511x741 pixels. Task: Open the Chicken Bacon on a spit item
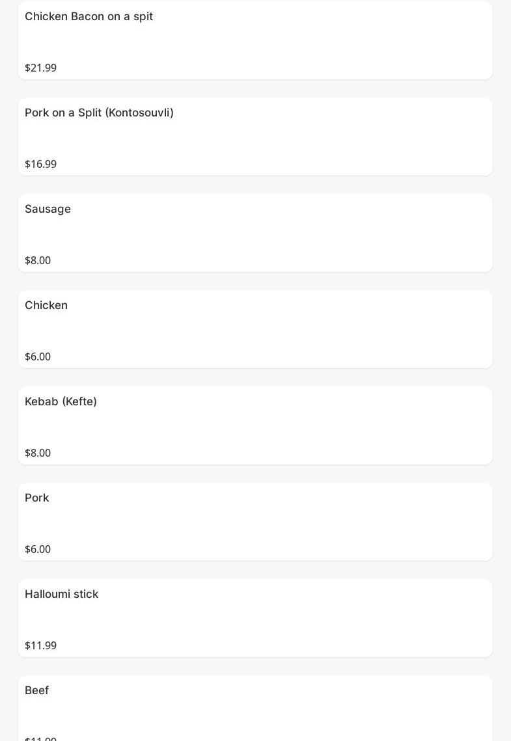[89, 16]
